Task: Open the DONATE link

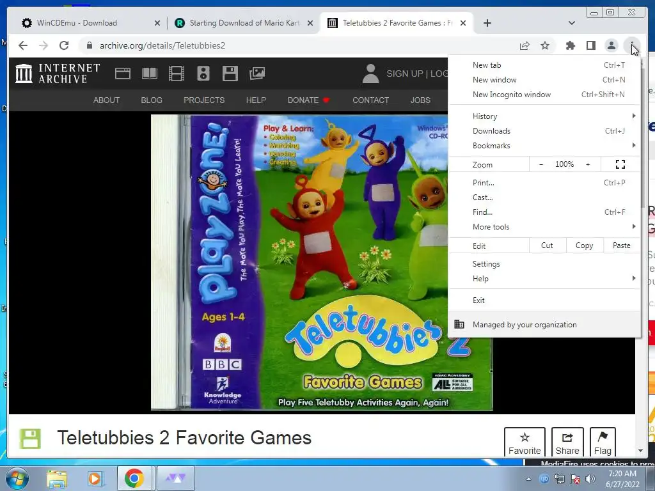Action: 308,100
